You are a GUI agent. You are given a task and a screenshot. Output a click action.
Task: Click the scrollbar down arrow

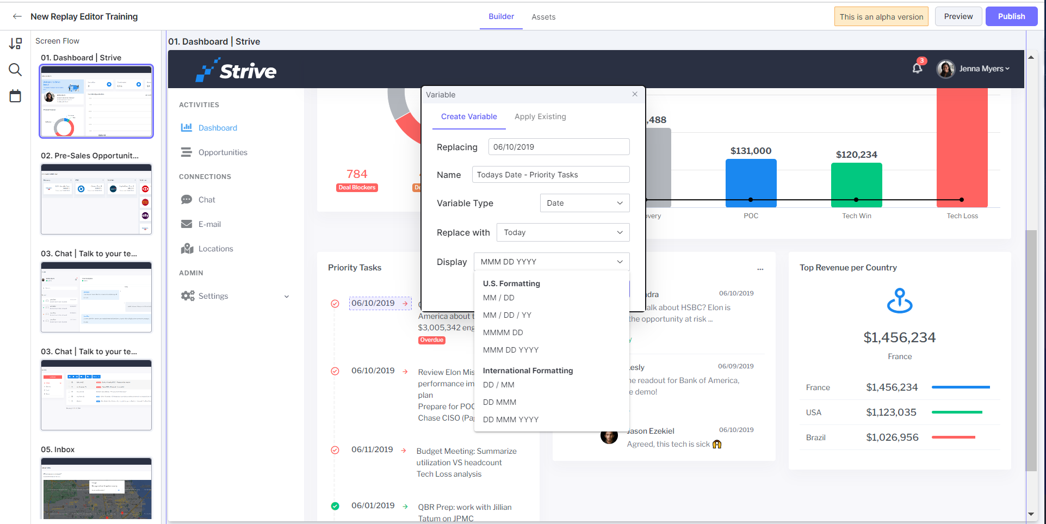click(x=1031, y=514)
